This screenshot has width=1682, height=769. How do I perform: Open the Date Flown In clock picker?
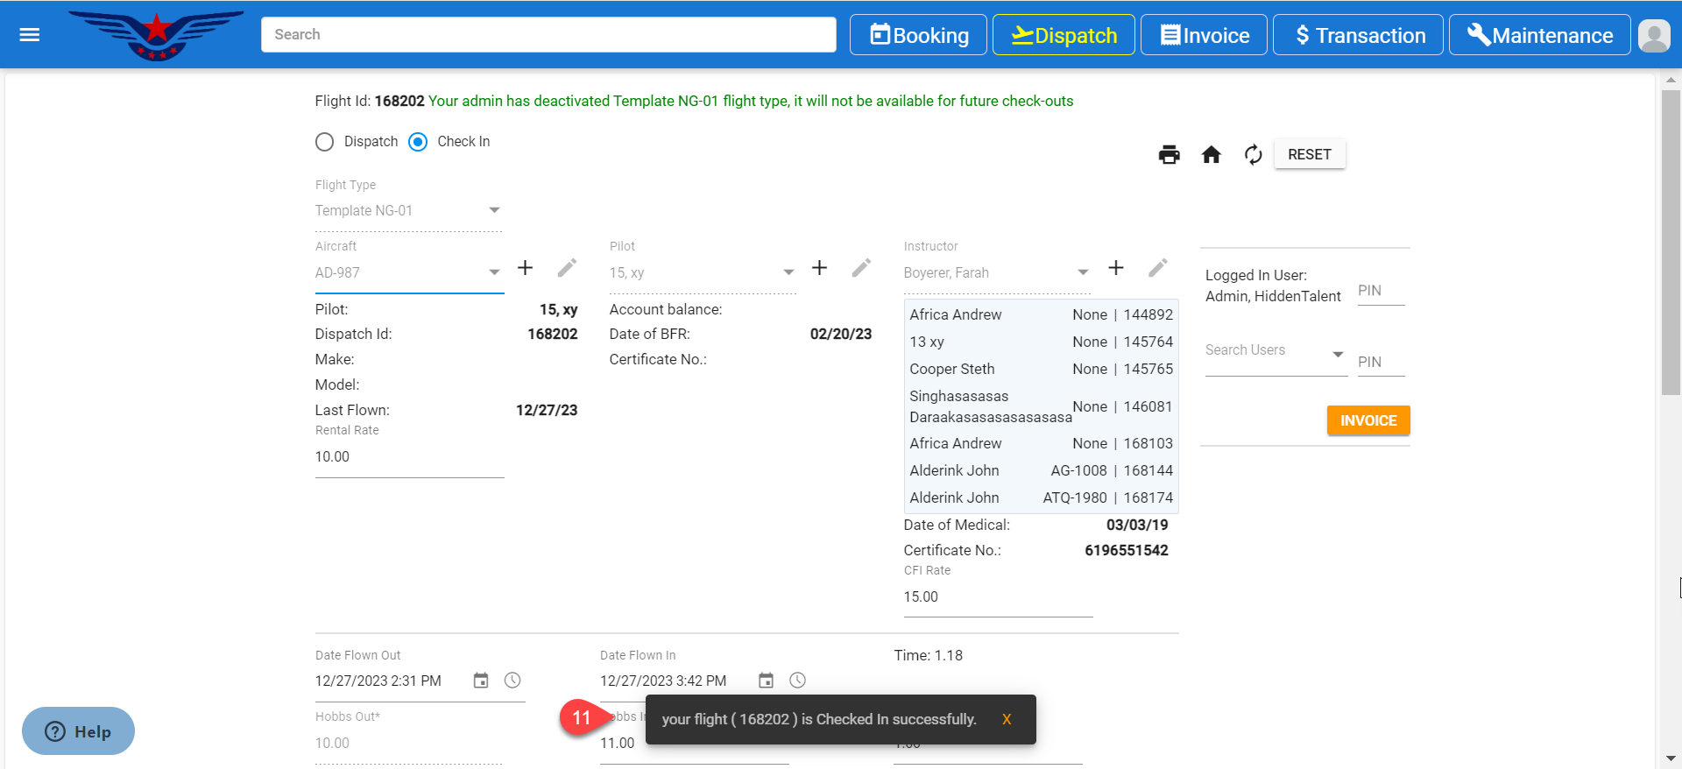click(797, 681)
